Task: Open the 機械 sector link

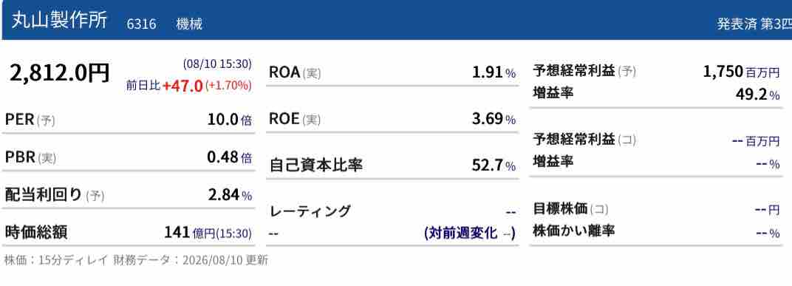Action: tap(189, 24)
